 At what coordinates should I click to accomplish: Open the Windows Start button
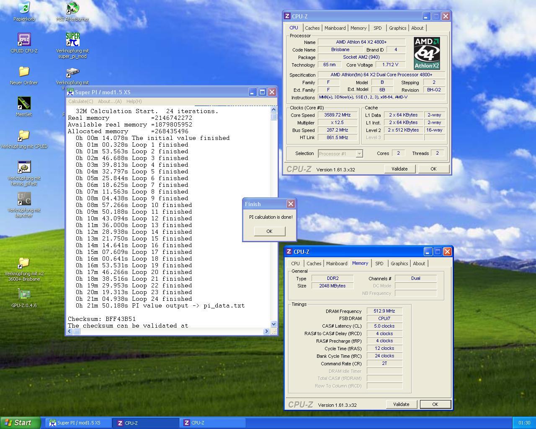coord(21,423)
